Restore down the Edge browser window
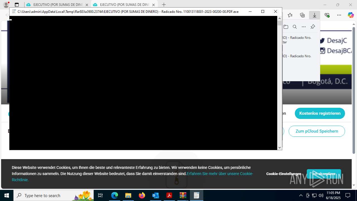 click(338, 5)
